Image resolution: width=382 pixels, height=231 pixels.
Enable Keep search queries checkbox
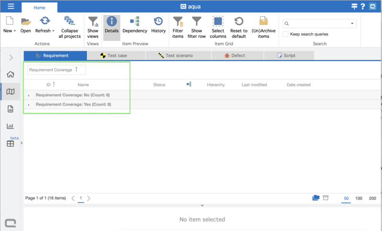(x=286, y=34)
